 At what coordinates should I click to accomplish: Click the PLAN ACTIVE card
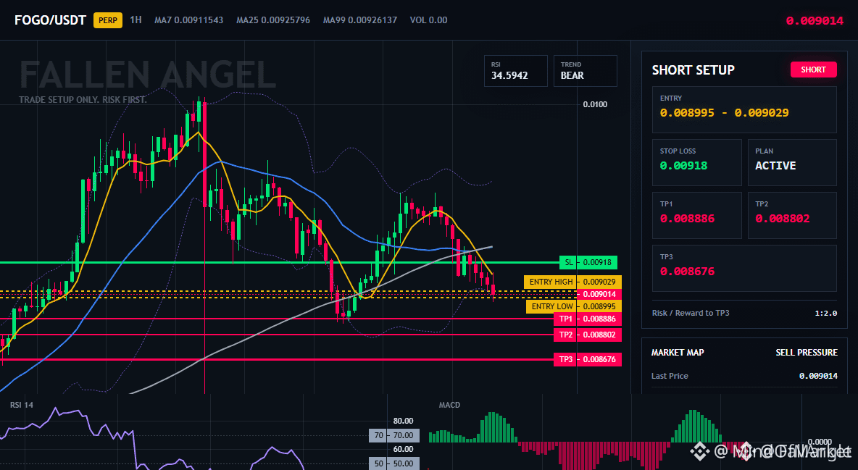click(x=792, y=162)
